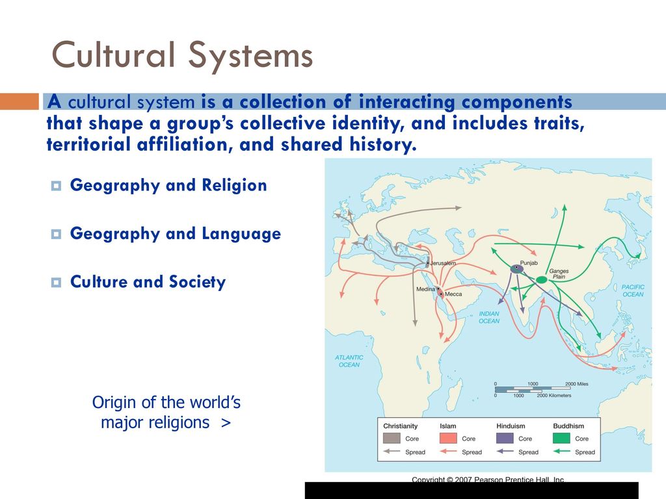The image size is (666, 499).
Task: Click the 'PACIFIC OCEAN' map label
Action: (x=633, y=290)
